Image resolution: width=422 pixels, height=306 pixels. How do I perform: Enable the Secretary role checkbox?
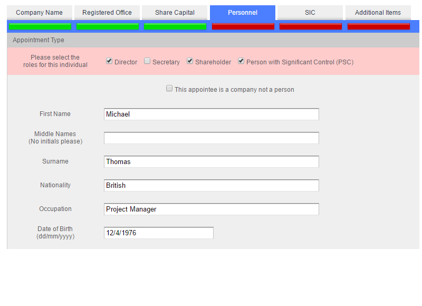pyautogui.click(x=147, y=61)
